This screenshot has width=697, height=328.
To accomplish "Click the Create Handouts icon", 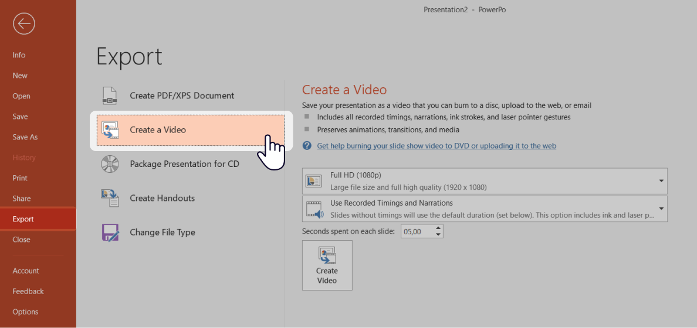I will click(x=110, y=198).
